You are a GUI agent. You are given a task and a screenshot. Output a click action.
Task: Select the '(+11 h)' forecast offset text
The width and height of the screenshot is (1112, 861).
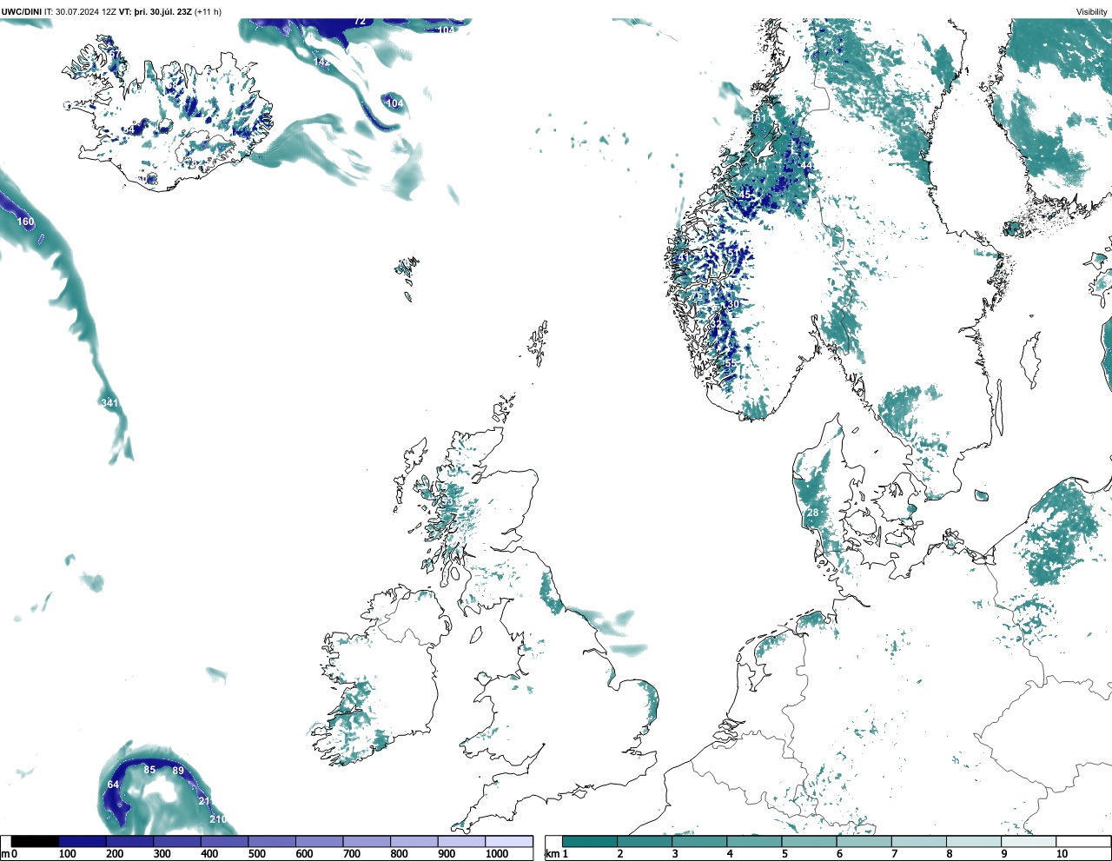point(208,12)
